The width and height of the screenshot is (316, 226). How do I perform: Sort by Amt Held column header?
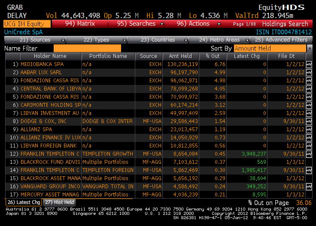coord(181,56)
